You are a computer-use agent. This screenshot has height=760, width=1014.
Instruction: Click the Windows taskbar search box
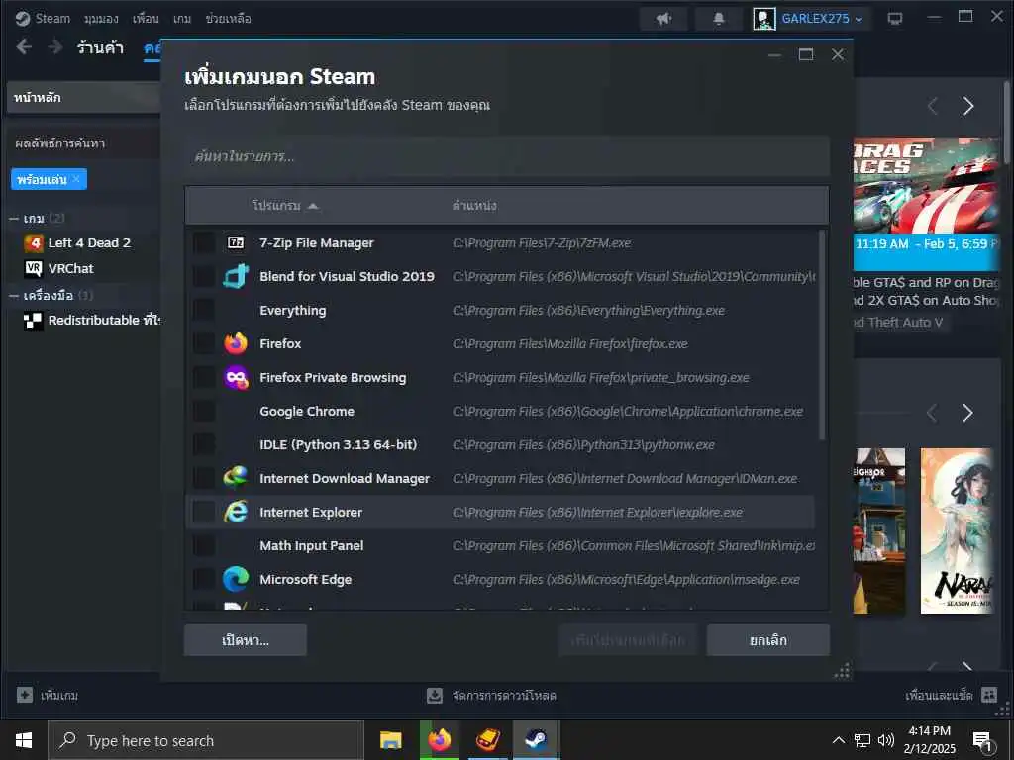[x=206, y=740]
